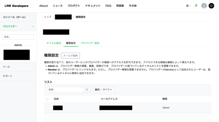Image resolution: width=219 pixels, height=122 pixels.
Task: Open the notifications bell
Action: [x=196, y=6]
